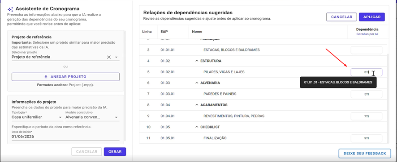Edit dependency field for FINALIZAÇÃO
This screenshot has width=397, height=162.
coord(367,138)
